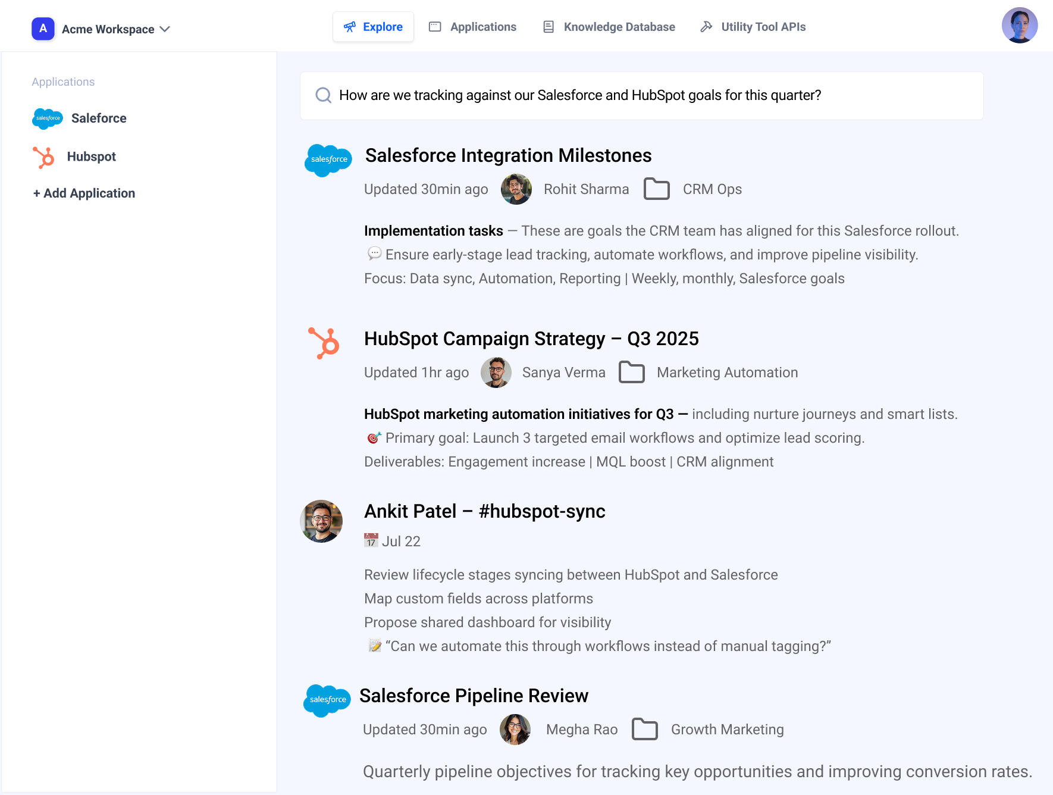Click 'Review lifecycle stages syncing' line
This screenshot has height=795, width=1053.
(x=571, y=575)
